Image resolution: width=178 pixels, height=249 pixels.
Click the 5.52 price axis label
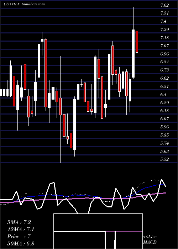[164, 159]
